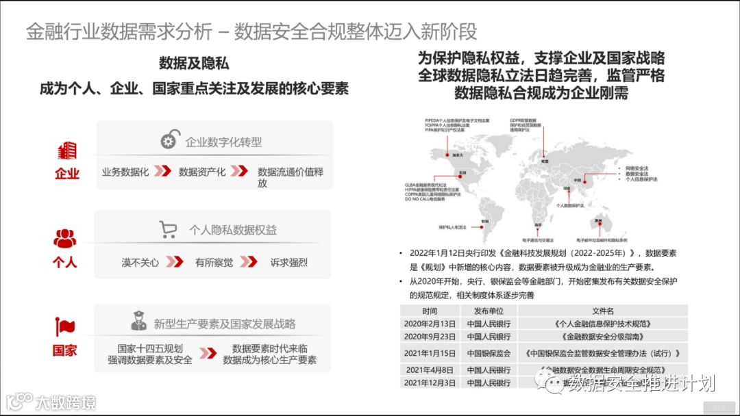740x416 pixels.
Task: Click the table header 发布单位
Action: pos(489,311)
